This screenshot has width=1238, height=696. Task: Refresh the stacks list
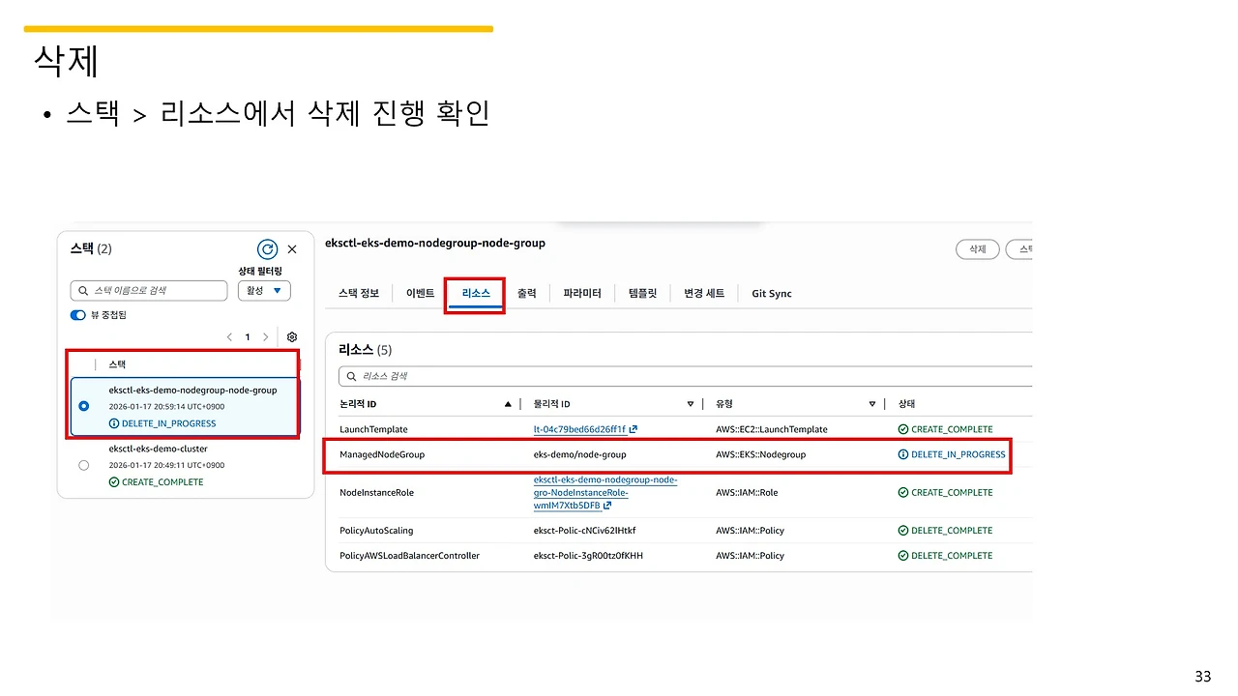pyautogui.click(x=267, y=249)
